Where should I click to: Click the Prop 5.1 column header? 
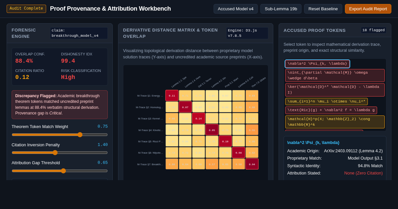(x=232, y=83)
